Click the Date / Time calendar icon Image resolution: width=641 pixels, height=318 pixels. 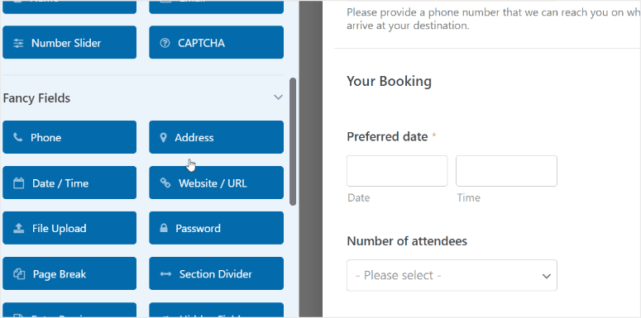[19, 183]
